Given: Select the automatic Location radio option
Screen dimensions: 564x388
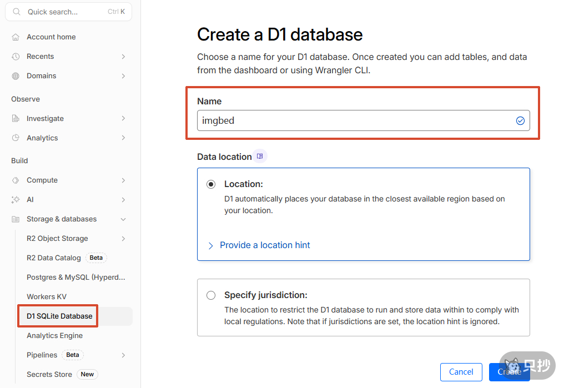Looking at the screenshot, I should point(211,184).
